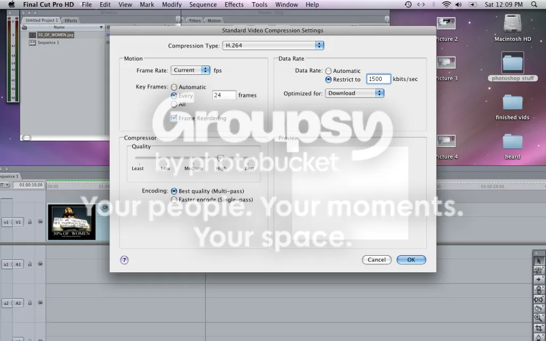The width and height of the screenshot is (546, 341).
Task: Choose Faster encode (Single-pass) encoding
Action: [174, 200]
